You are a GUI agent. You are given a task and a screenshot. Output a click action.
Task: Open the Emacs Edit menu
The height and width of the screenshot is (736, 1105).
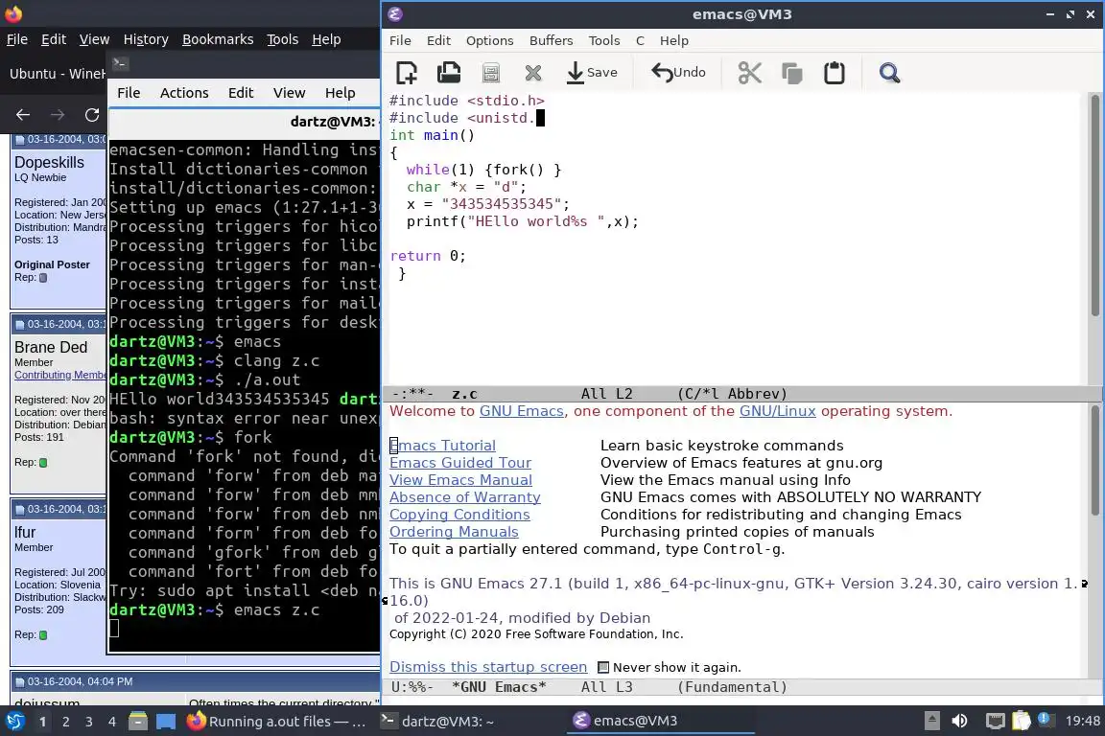pyautogui.click(x=438, y=41)
